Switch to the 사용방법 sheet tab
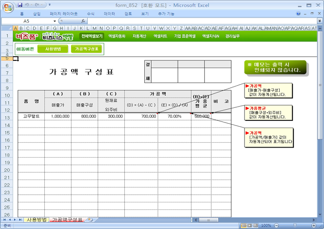 36,219
